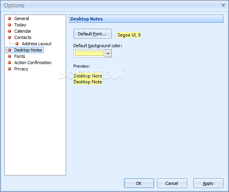Open the Privacy settings page
Image resolution: width=229 pixels, height=192 pixels.
pos(21,69)
